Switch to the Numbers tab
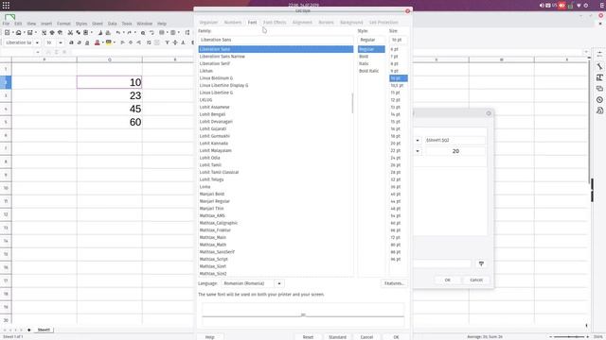The image size is (606, 340). (233, 23)
